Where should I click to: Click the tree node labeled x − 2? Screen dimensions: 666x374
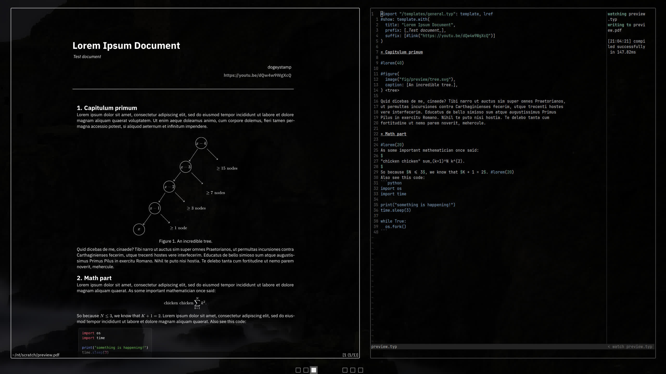pyautogui.click(x=169, y=187)
